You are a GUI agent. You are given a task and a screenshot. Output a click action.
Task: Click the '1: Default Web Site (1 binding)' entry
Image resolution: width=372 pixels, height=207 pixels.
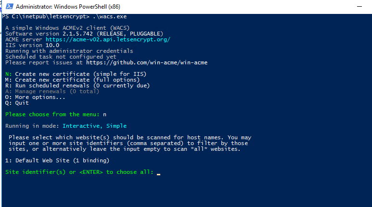coord(57,160)
